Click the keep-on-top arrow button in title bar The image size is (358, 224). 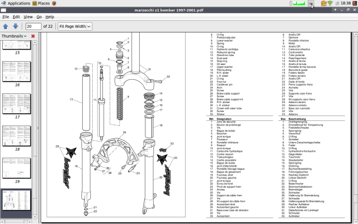tap(335, 10)
